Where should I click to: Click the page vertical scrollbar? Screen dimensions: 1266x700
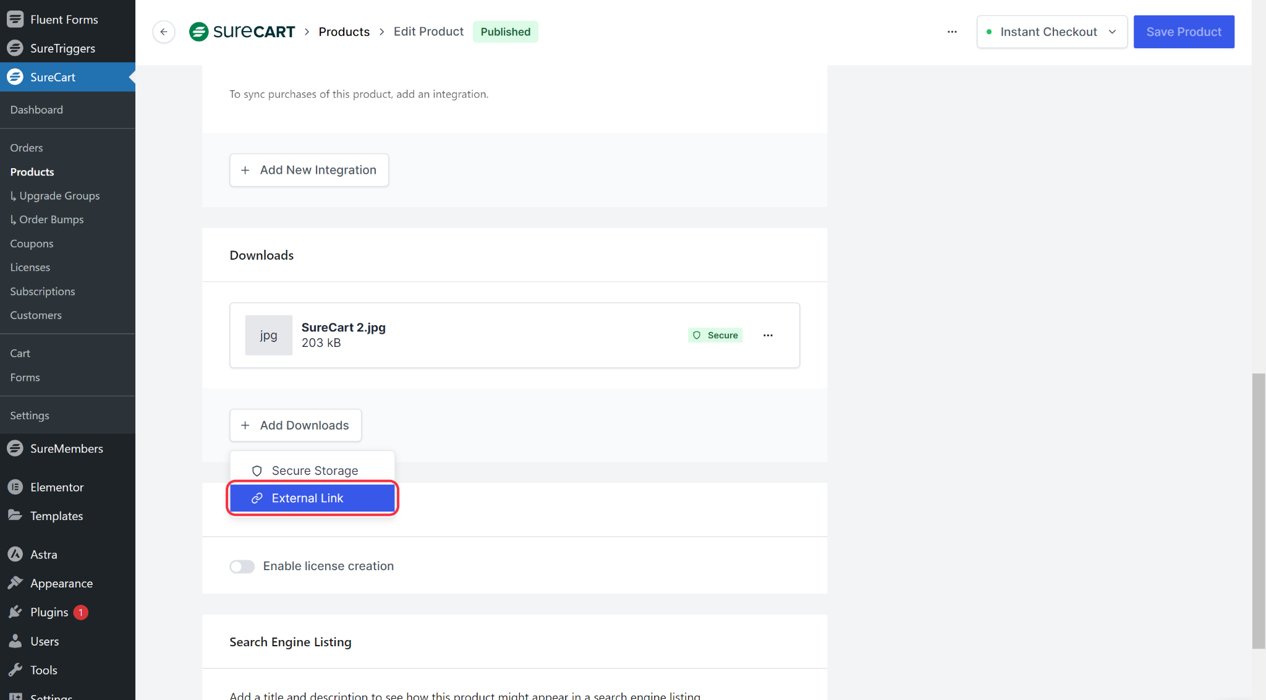(x=1258, y=511)
